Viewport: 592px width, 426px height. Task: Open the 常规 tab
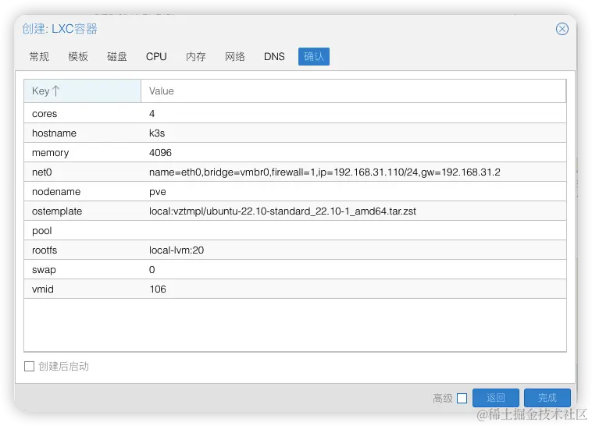coord(39,57)
